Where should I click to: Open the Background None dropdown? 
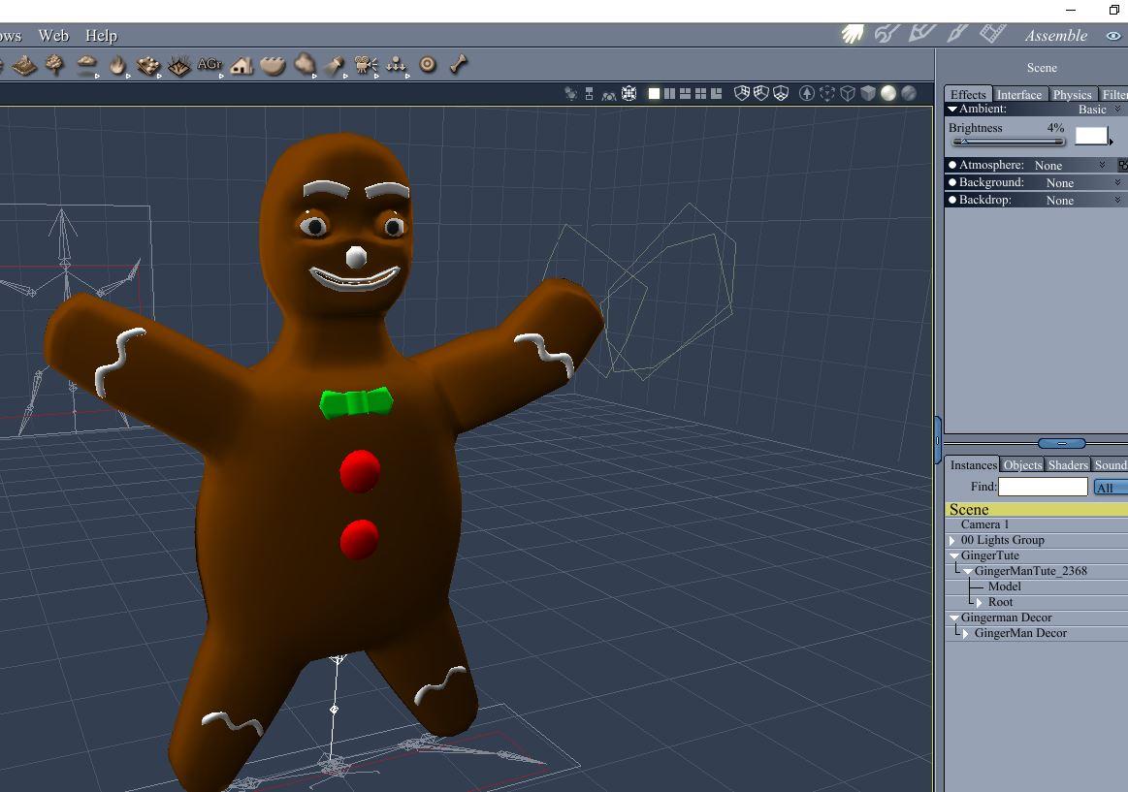click(1083, 182)
